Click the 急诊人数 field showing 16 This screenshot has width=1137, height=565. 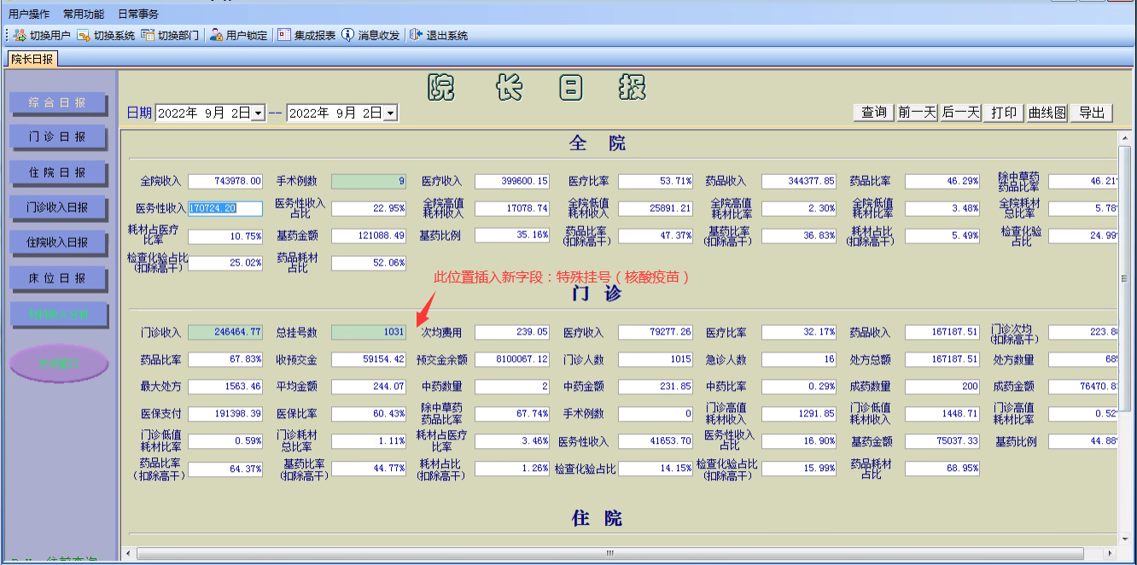click(799, 359)
